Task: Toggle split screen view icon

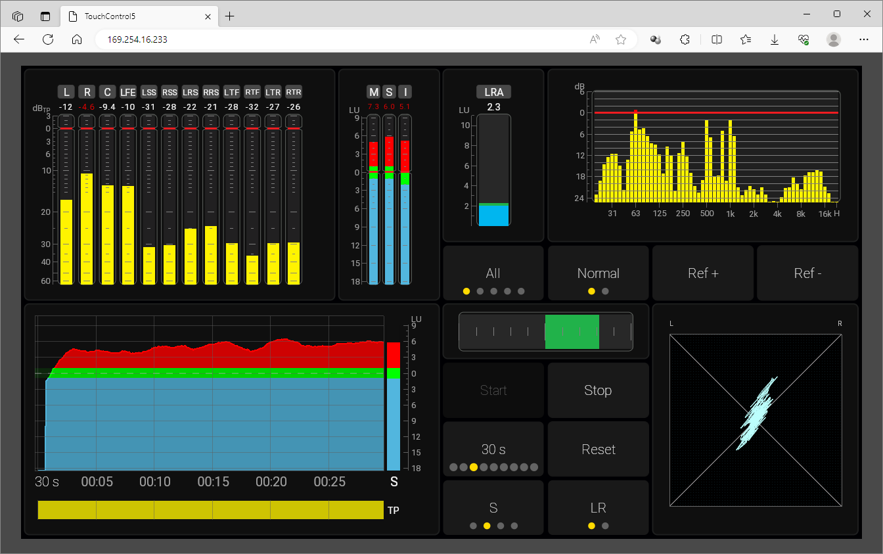Action: click(717, 39)
